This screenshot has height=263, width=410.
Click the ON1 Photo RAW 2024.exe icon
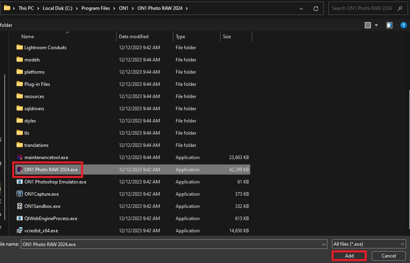point(20,169)
